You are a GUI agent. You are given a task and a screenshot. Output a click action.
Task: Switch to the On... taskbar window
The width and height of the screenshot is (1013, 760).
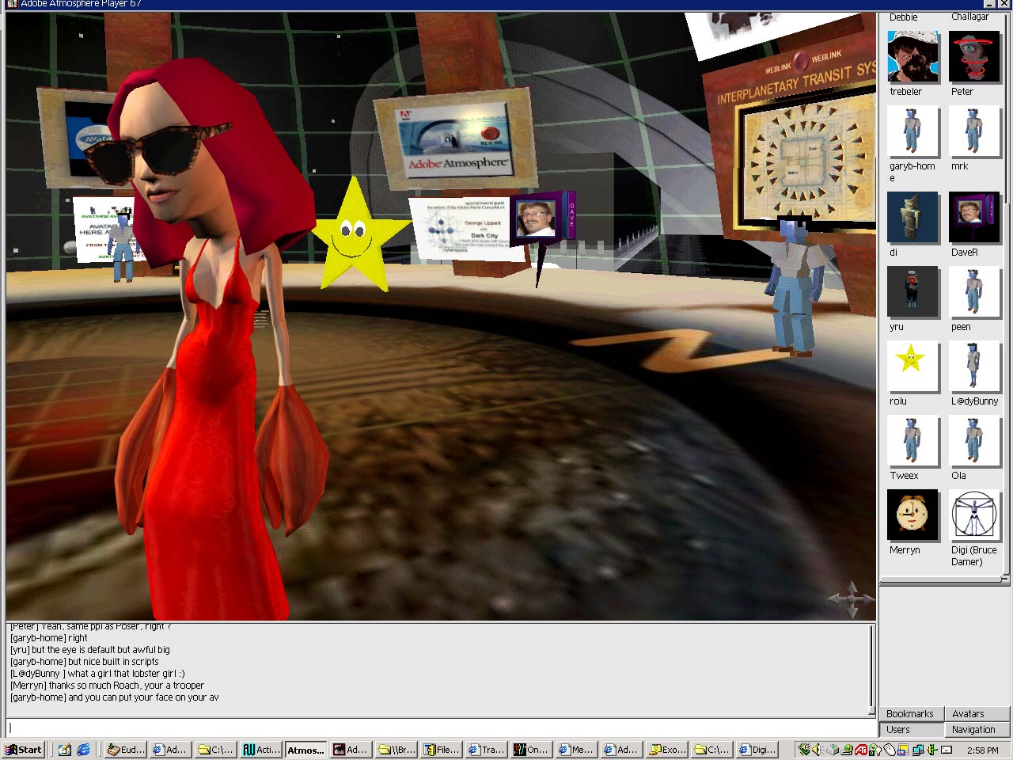tap(532, 750)
